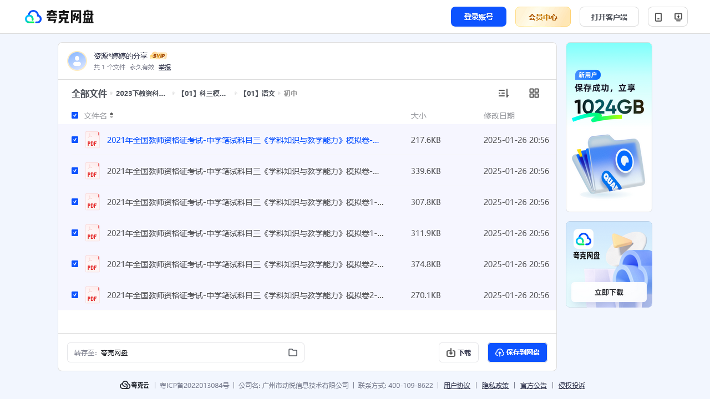
Task: Click the 文件名 column header label
Action: click(95, 116)
